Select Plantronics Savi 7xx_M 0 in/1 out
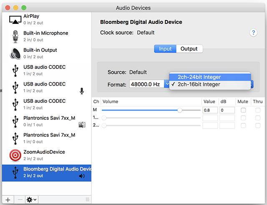 (47, 121)
